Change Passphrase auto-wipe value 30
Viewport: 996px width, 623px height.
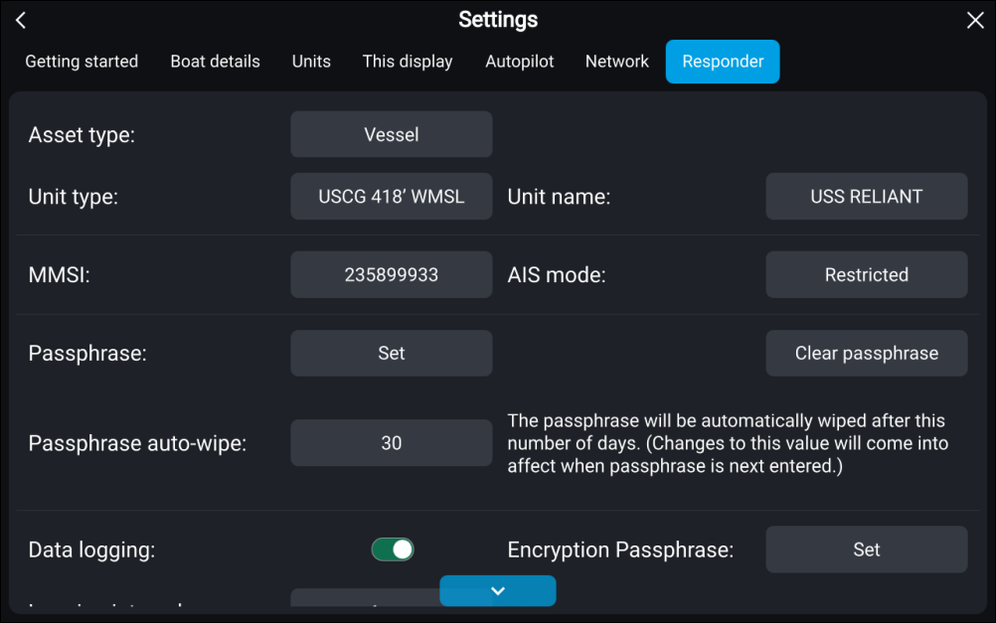(392, 443)
